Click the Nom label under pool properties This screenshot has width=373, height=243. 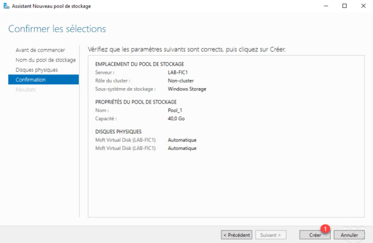(x=102, y=110)
